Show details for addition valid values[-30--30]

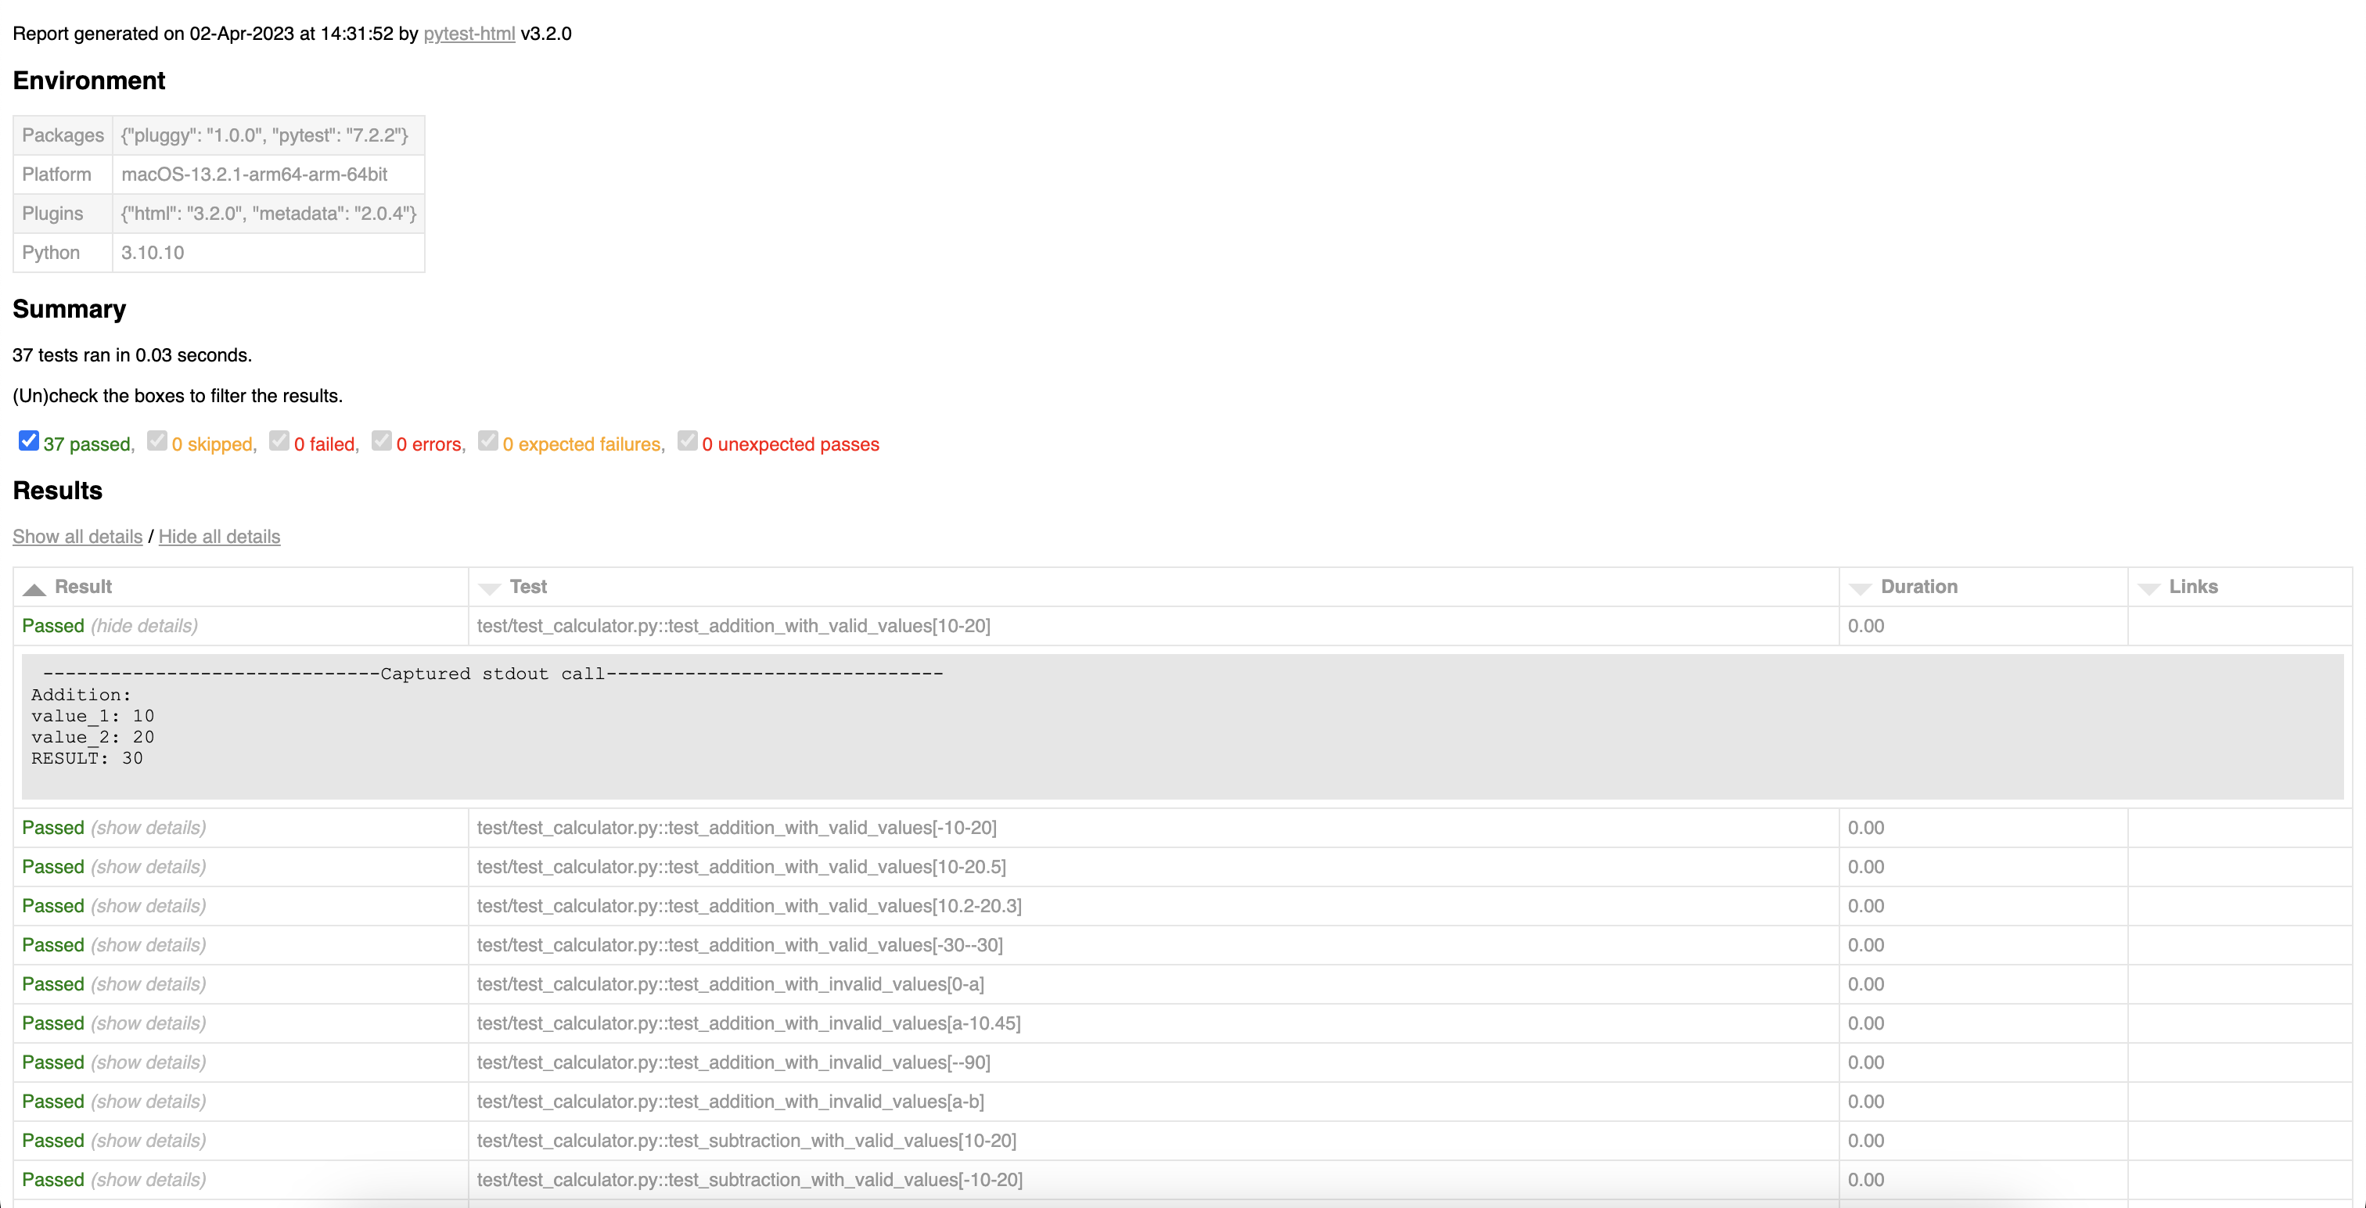pyautogui.click(x=148, y=945)
